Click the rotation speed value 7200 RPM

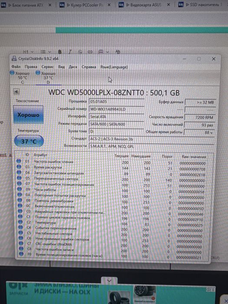(200, 117)
